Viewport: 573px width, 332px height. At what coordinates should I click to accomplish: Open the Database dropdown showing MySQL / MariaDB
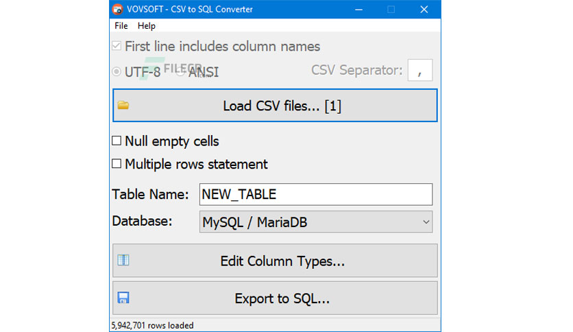coord(316,222)
